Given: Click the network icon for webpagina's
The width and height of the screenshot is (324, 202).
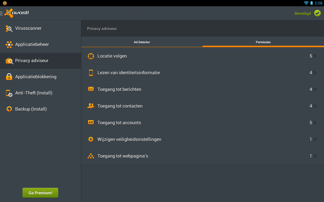Looking at the screenshot, I should pyautogui.click(x=91, y=156).
